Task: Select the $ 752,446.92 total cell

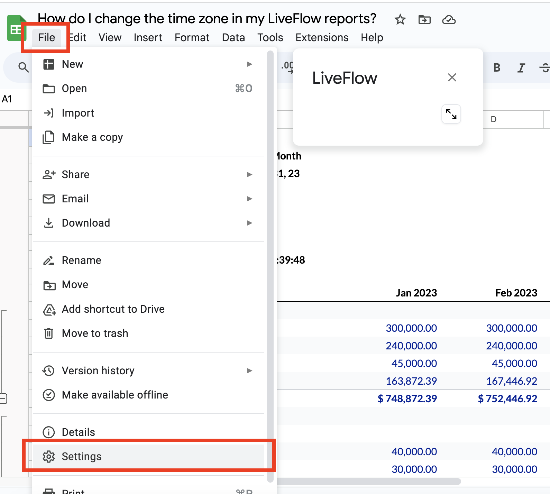Action: (x=507, y=399)
